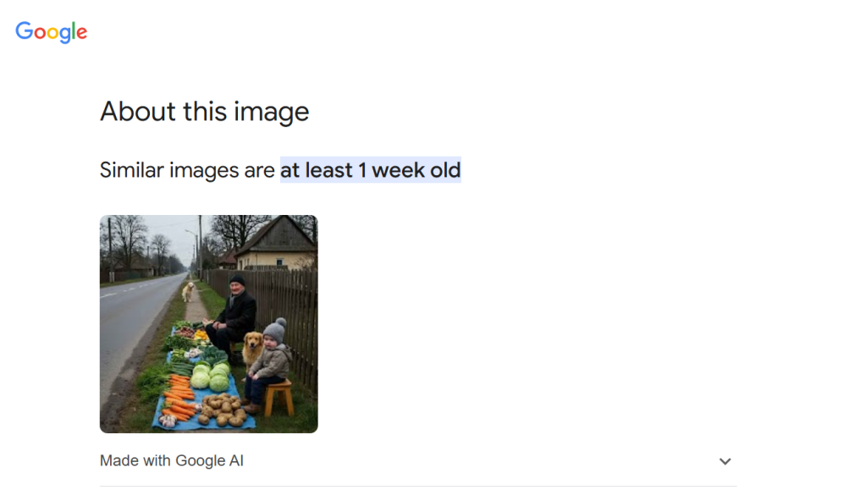
Task: Click the About this image heading
Action: [204, 112]
